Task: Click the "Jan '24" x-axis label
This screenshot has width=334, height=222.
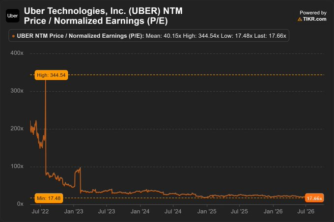Action: tap(140, 211)
